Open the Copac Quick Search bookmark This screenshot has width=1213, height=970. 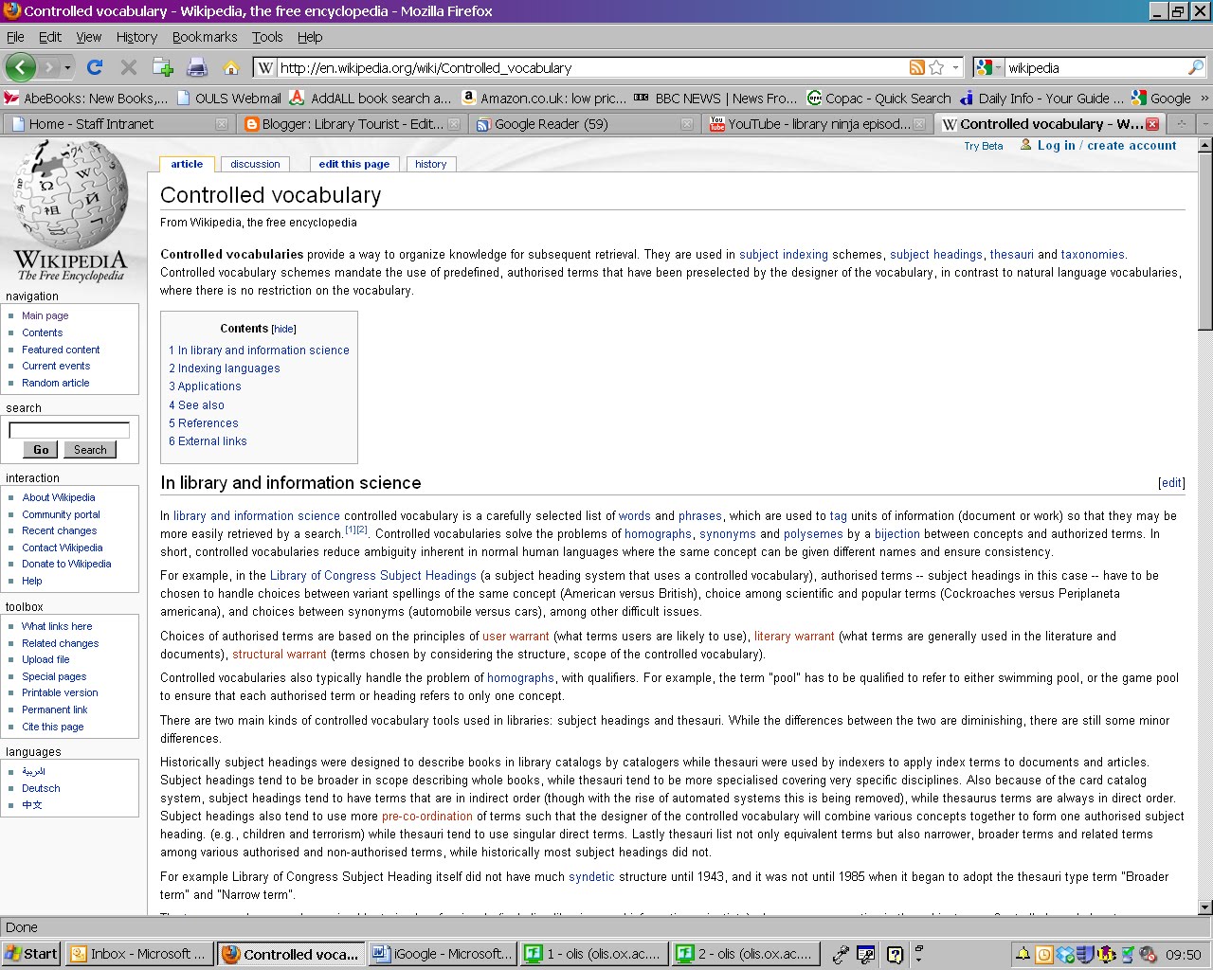[878, 98]
